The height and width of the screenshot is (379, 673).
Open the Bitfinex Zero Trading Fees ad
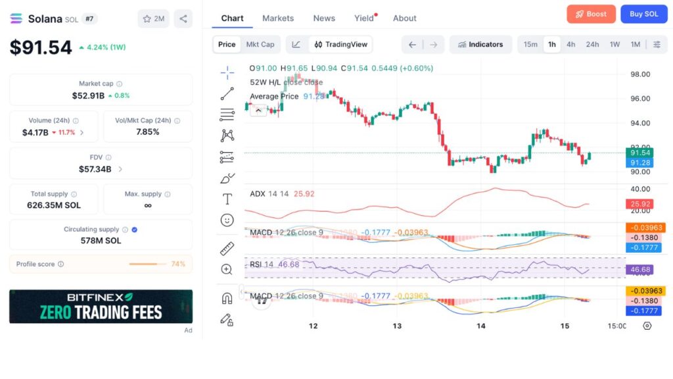(x=101, y=307)
